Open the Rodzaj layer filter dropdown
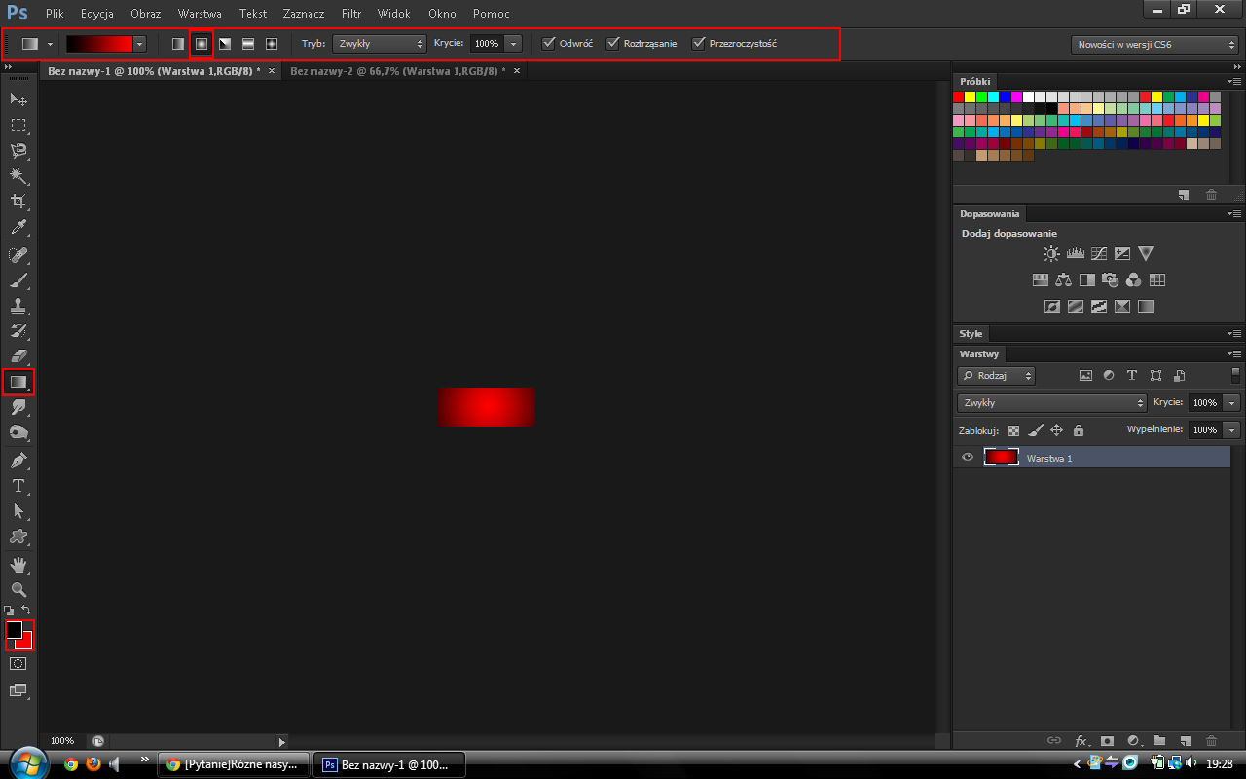This screenshot has width=1246, height=779. [996, 375]
